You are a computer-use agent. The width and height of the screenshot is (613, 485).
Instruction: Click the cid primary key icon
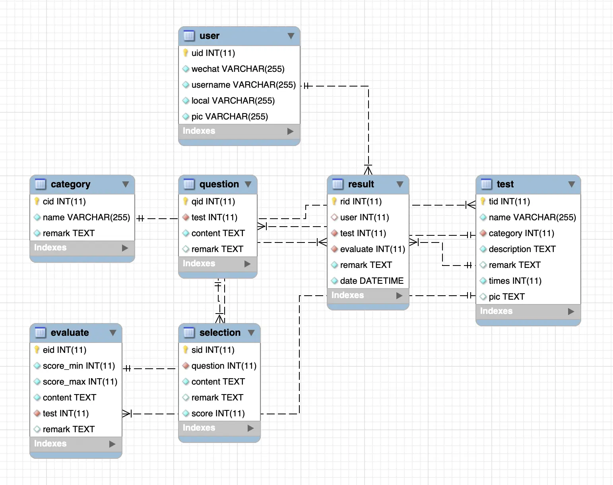coord(37,201)
